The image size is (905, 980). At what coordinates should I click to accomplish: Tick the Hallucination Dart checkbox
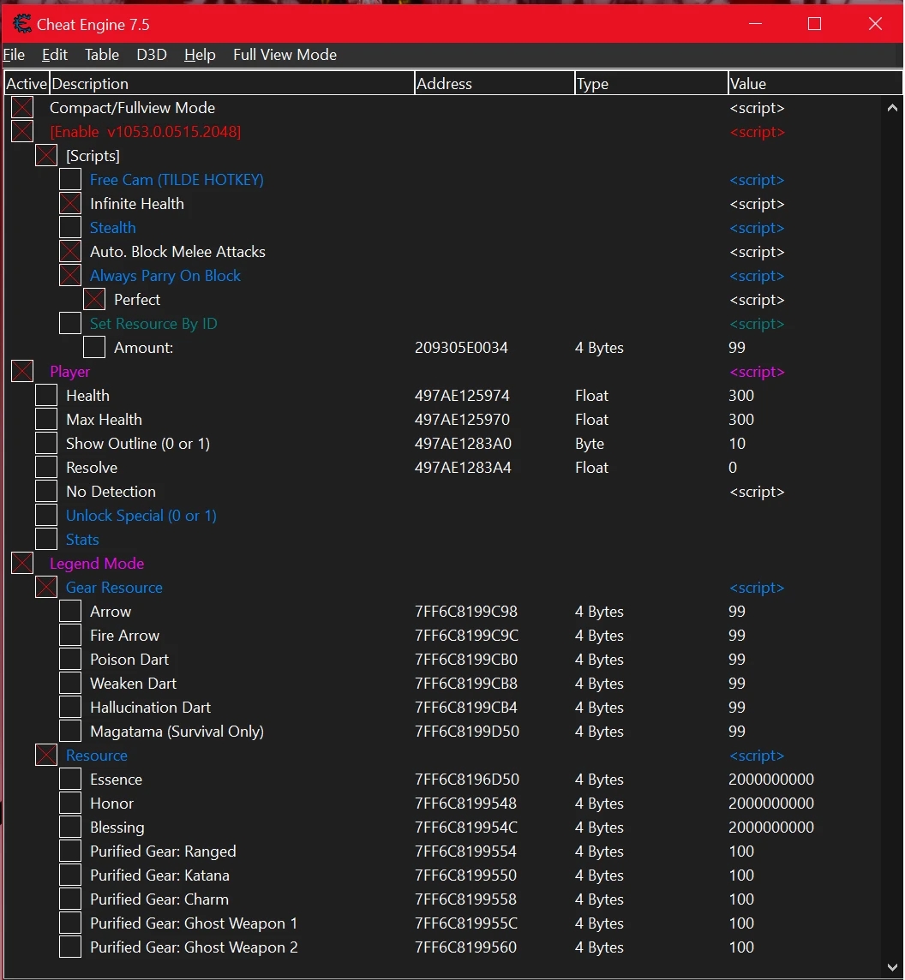pyautogui.click(x=70, y=708)
